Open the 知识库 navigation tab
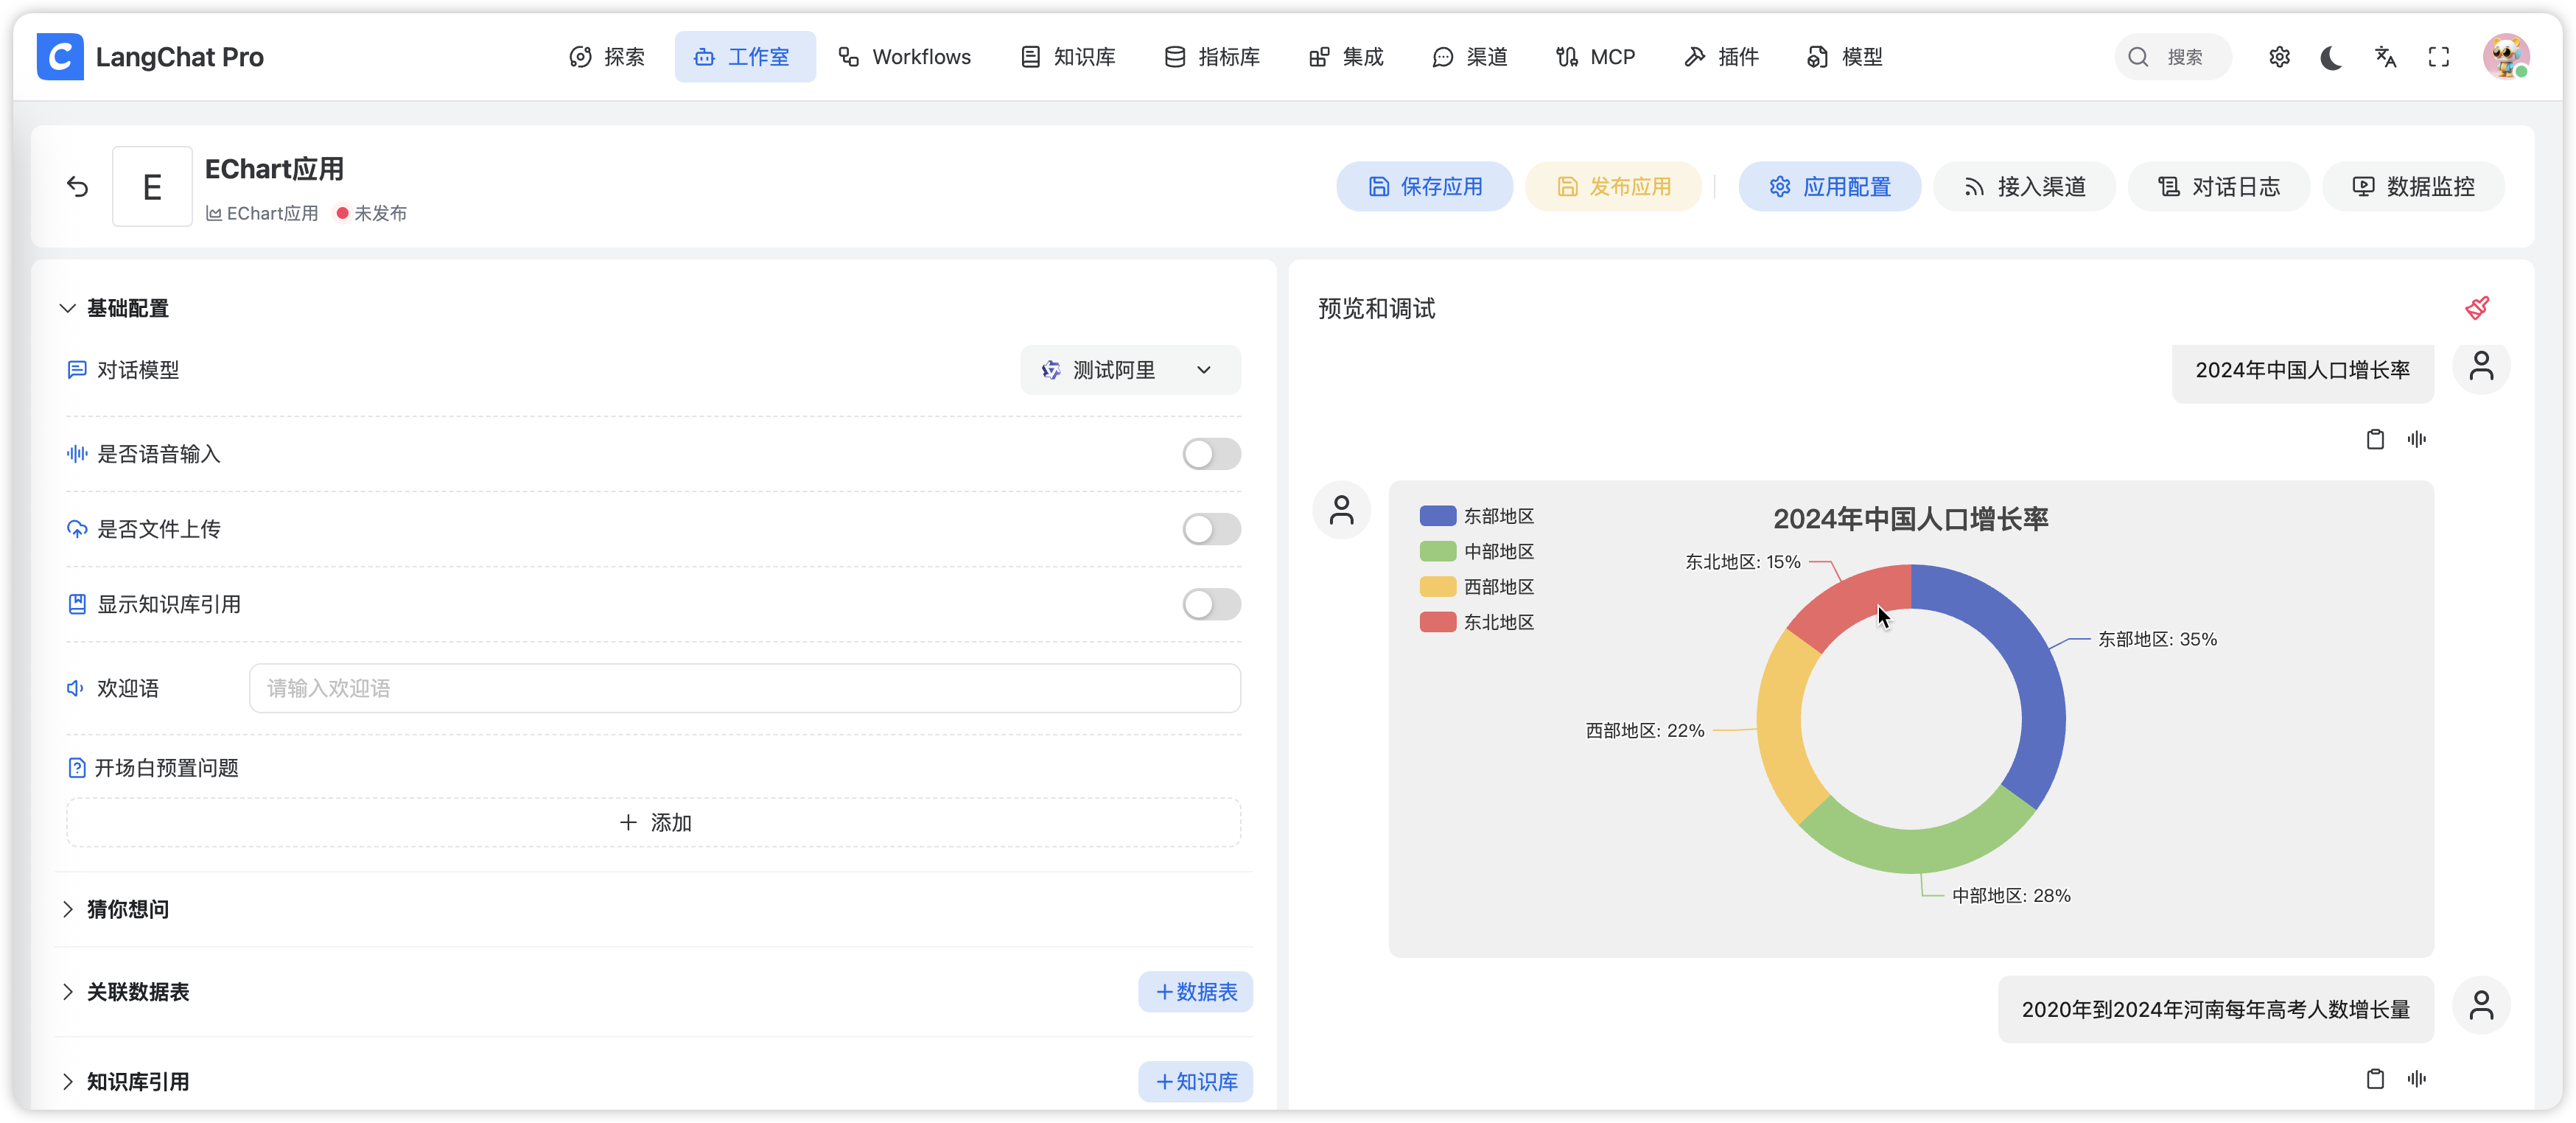 (x=1068, y=57)
